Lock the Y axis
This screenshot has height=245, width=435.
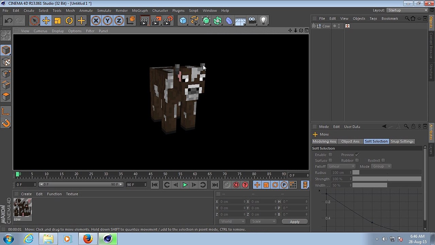tap(107, 21)
